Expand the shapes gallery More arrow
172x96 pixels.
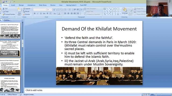121,14
